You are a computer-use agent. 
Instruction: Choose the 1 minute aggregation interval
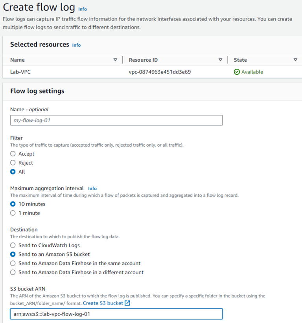13,213
